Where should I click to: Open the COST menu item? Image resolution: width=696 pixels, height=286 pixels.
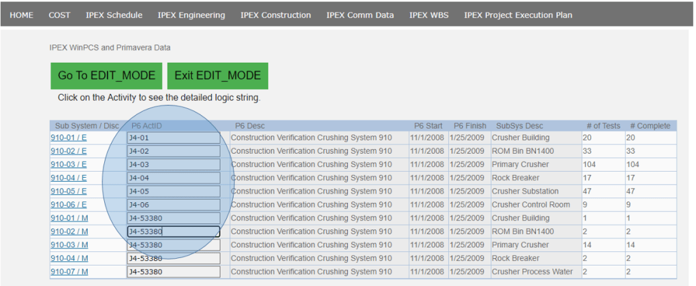59,15
